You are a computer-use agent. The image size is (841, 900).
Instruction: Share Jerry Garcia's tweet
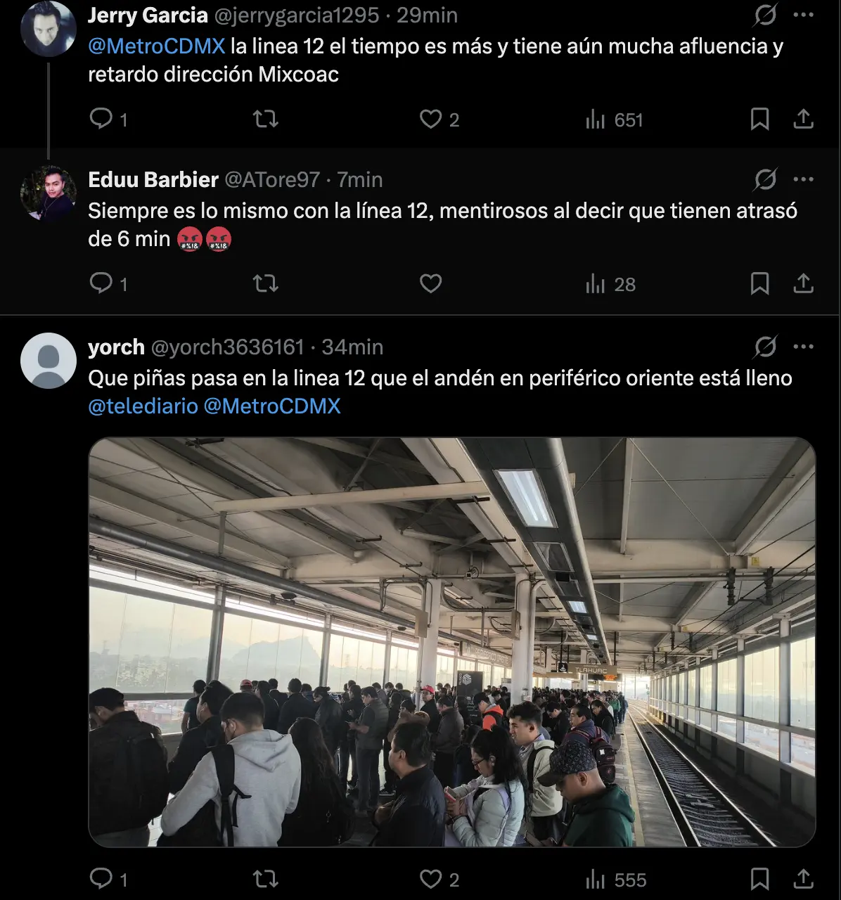[x=804, y=120]
